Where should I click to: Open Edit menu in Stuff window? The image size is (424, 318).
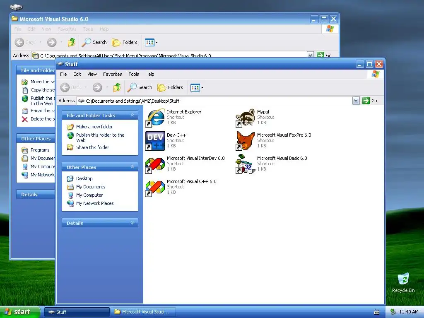tap(77, 74)
